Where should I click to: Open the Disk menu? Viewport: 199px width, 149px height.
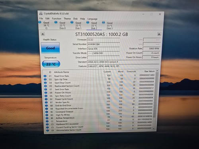point(75,19)
